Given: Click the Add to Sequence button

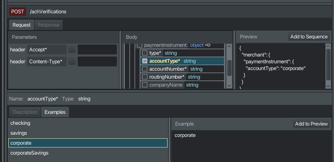Looking at the screenshot, I should click(x=309, y=37).
